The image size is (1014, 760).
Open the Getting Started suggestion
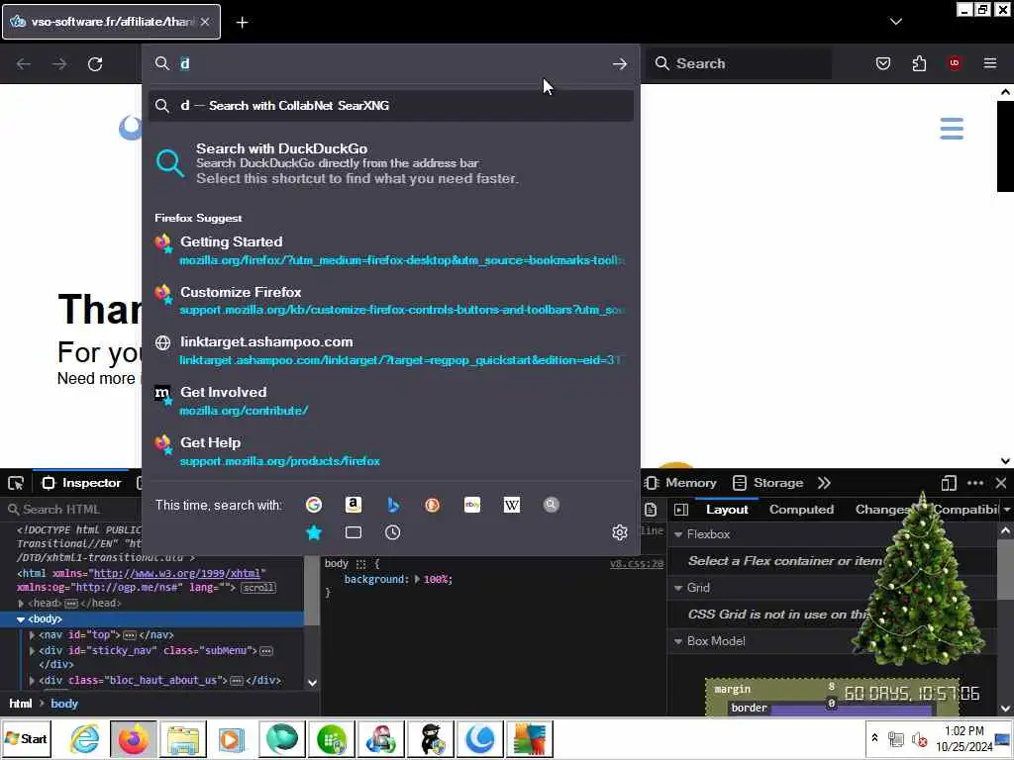coord(390,250)
